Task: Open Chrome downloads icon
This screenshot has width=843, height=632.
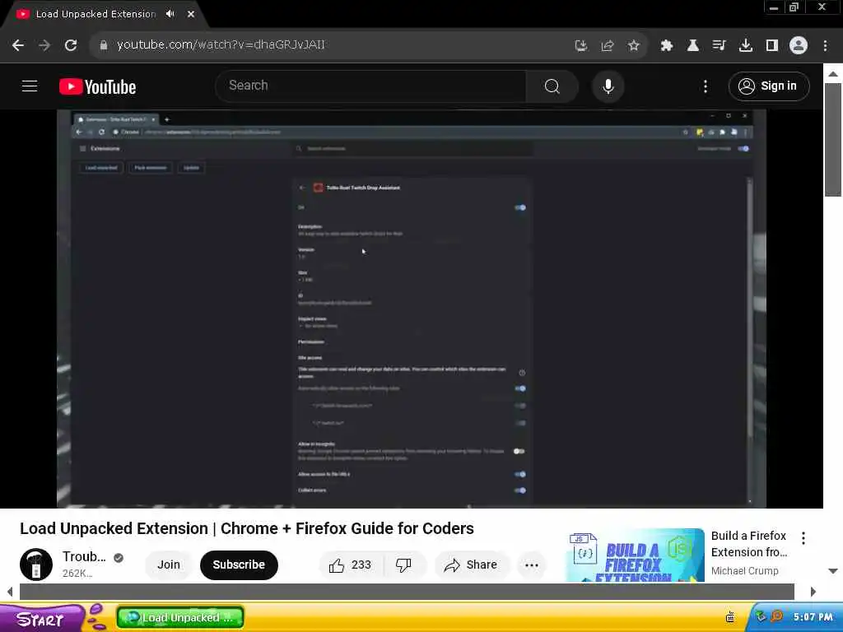Action: [x=746, y=46]
